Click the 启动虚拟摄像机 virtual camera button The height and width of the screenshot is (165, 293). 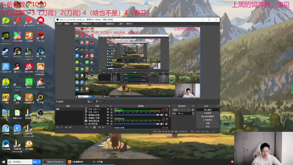pos(208,117)
